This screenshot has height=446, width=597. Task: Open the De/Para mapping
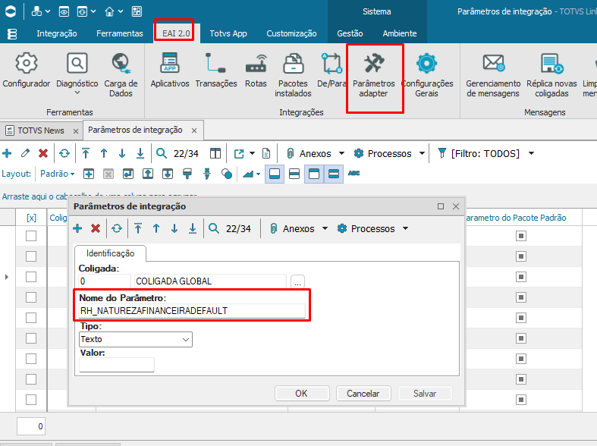click(331, 70)
